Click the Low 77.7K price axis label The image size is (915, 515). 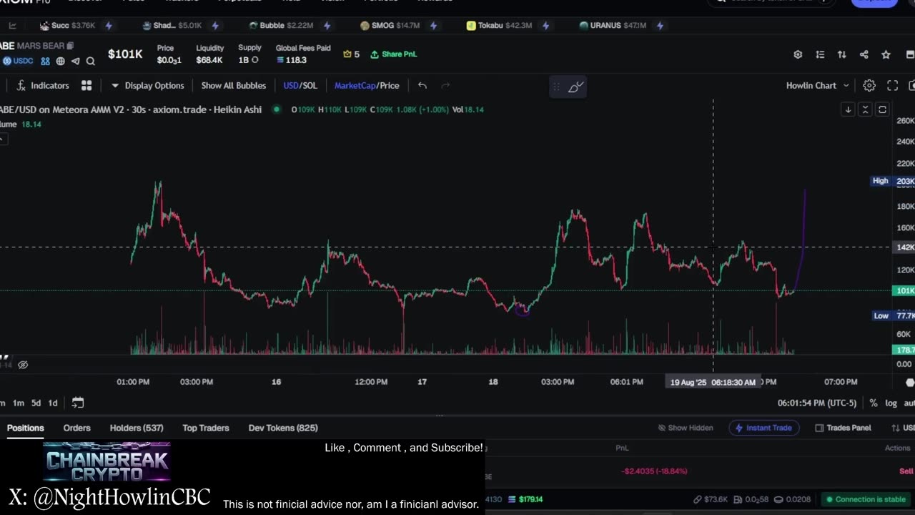893,315
